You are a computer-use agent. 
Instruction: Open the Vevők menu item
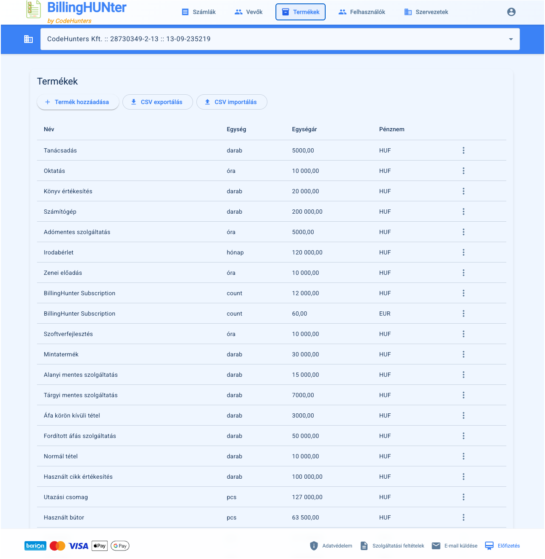[249, 12]
